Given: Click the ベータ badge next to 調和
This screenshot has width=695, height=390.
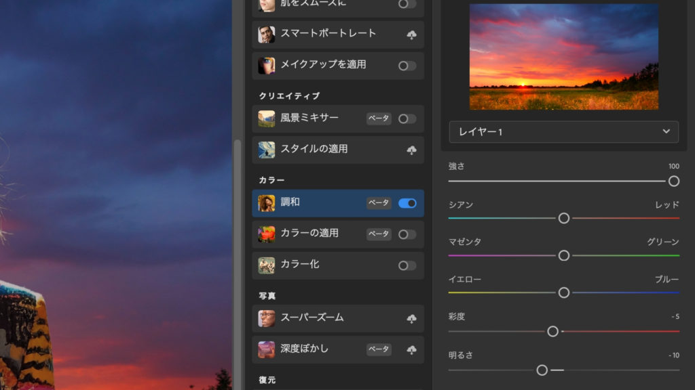Looking at the screenshot, I should coord(379,203).
